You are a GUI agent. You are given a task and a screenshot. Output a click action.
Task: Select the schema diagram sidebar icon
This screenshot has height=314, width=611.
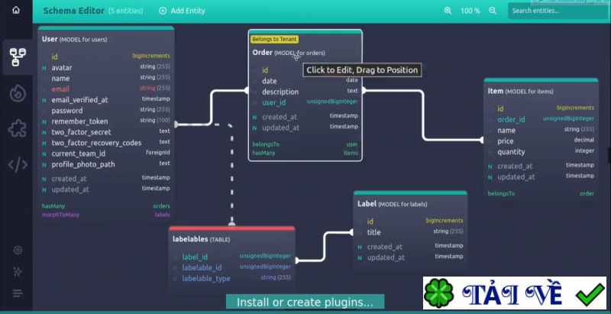point(18,57)
